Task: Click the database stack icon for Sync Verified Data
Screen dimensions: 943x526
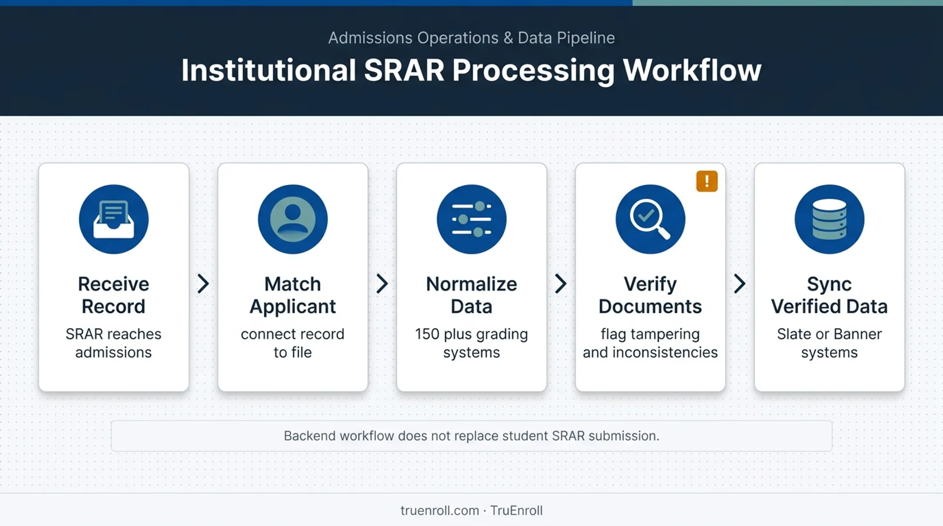Action: click(x=829, y=219)
